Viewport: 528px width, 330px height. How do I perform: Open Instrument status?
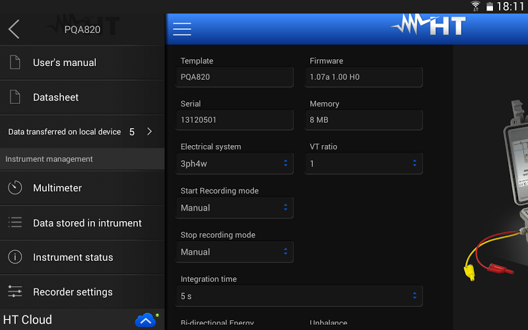(82, 257)
